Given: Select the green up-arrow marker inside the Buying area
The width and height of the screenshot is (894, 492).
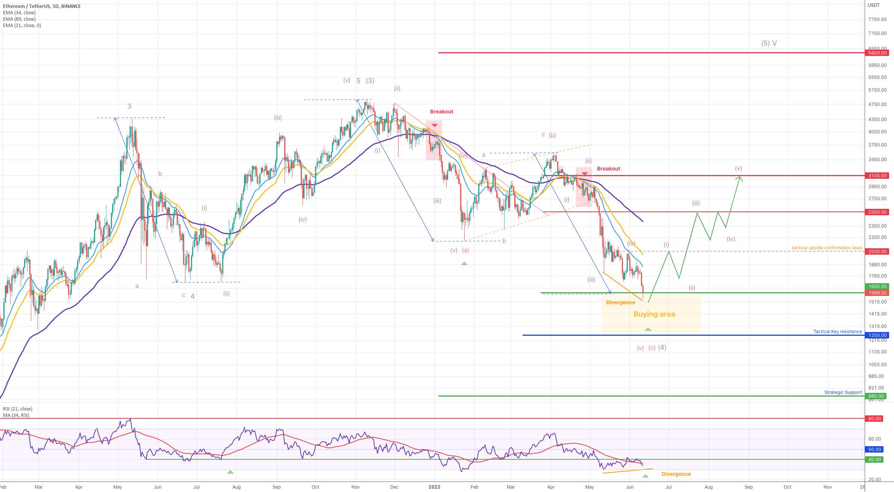Looking at the screenshot, I should [648, 329].
